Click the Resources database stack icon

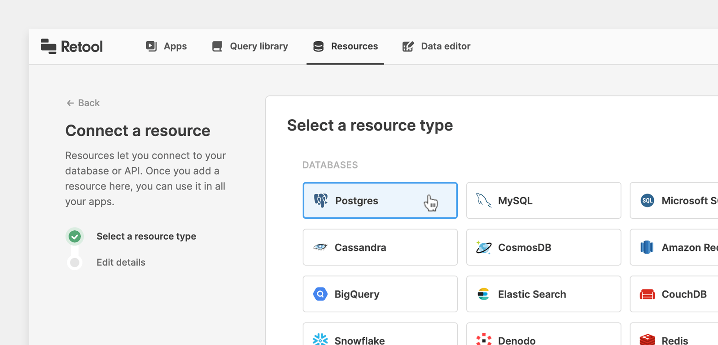click(x=319, y=46)
